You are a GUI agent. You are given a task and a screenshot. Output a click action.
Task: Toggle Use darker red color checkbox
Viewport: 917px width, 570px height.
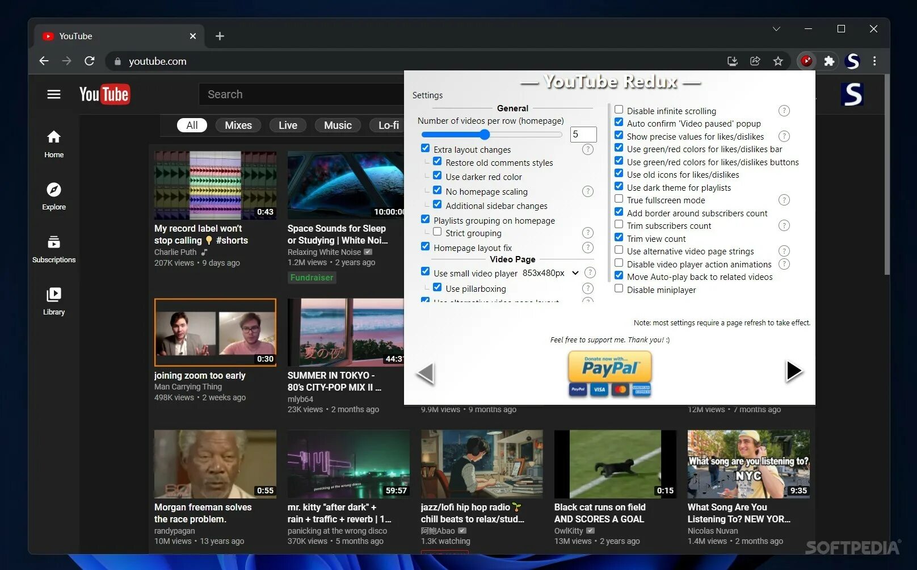click(x=437, y=175)
